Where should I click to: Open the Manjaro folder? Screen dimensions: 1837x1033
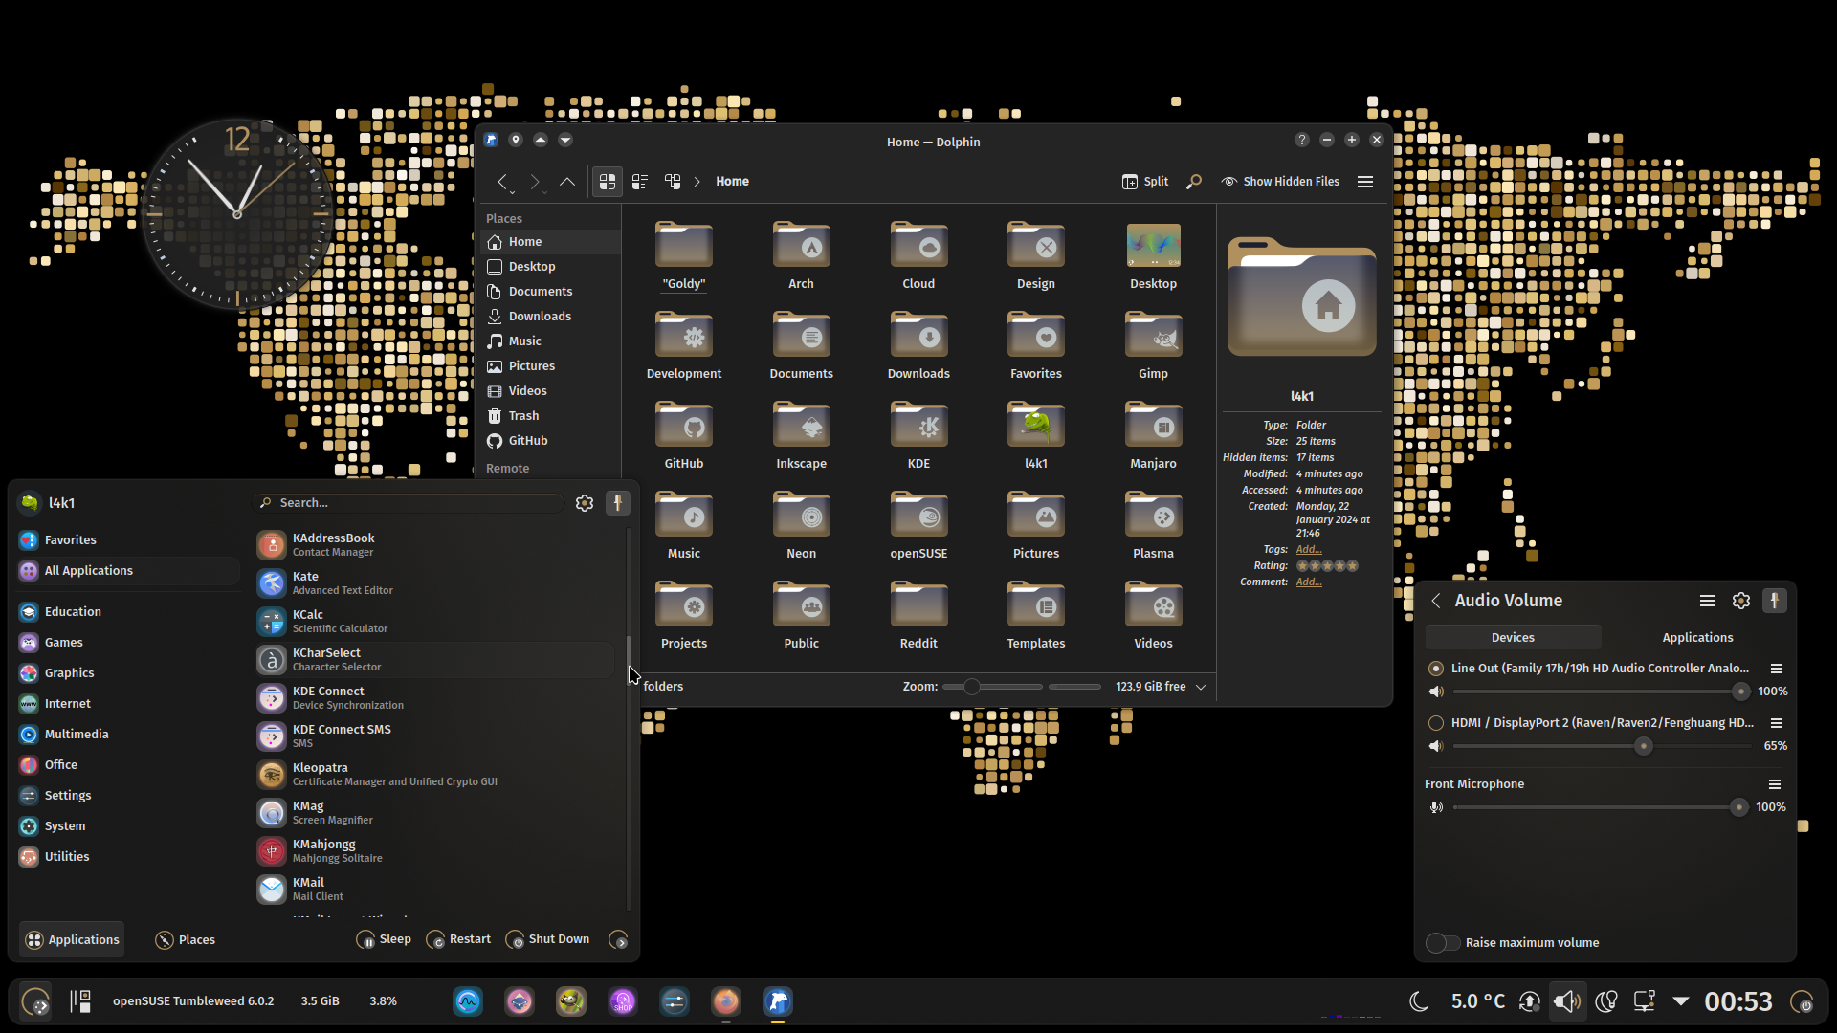point(1153,435)
